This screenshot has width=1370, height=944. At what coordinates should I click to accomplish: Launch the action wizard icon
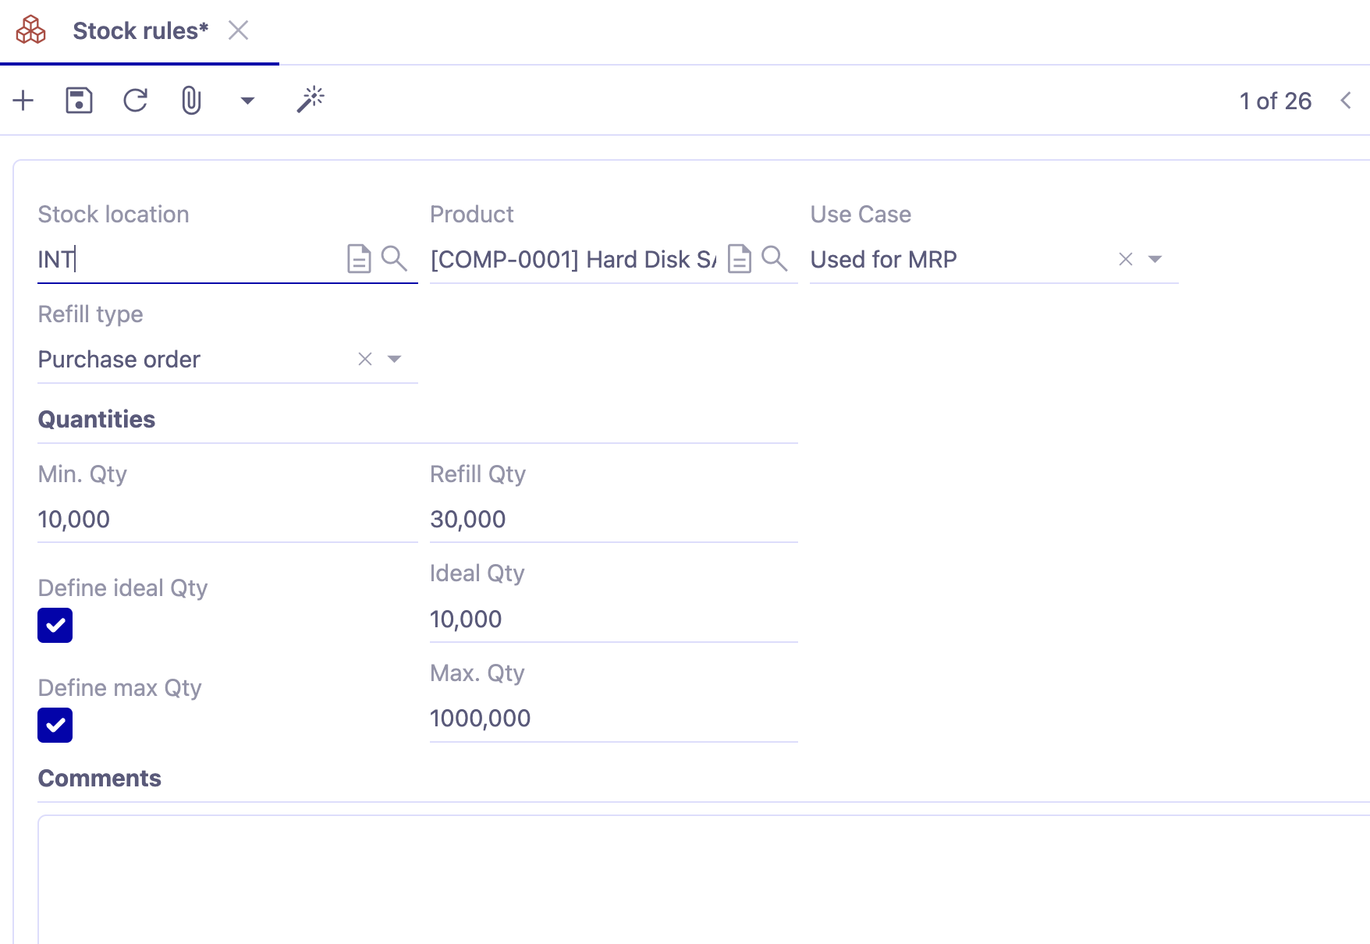[x=310, y=100]
